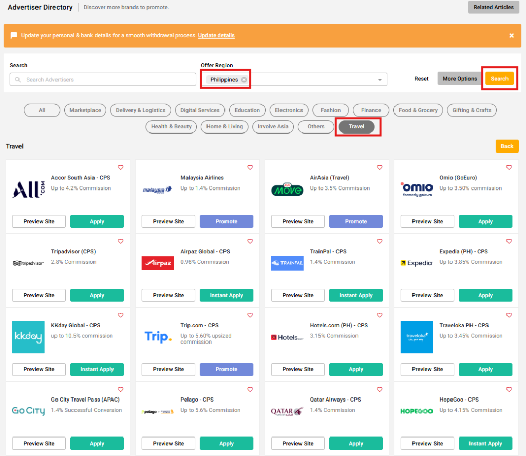Expand the Offer Region dropdown arrow
526x456 pixels.
(380, 80)
